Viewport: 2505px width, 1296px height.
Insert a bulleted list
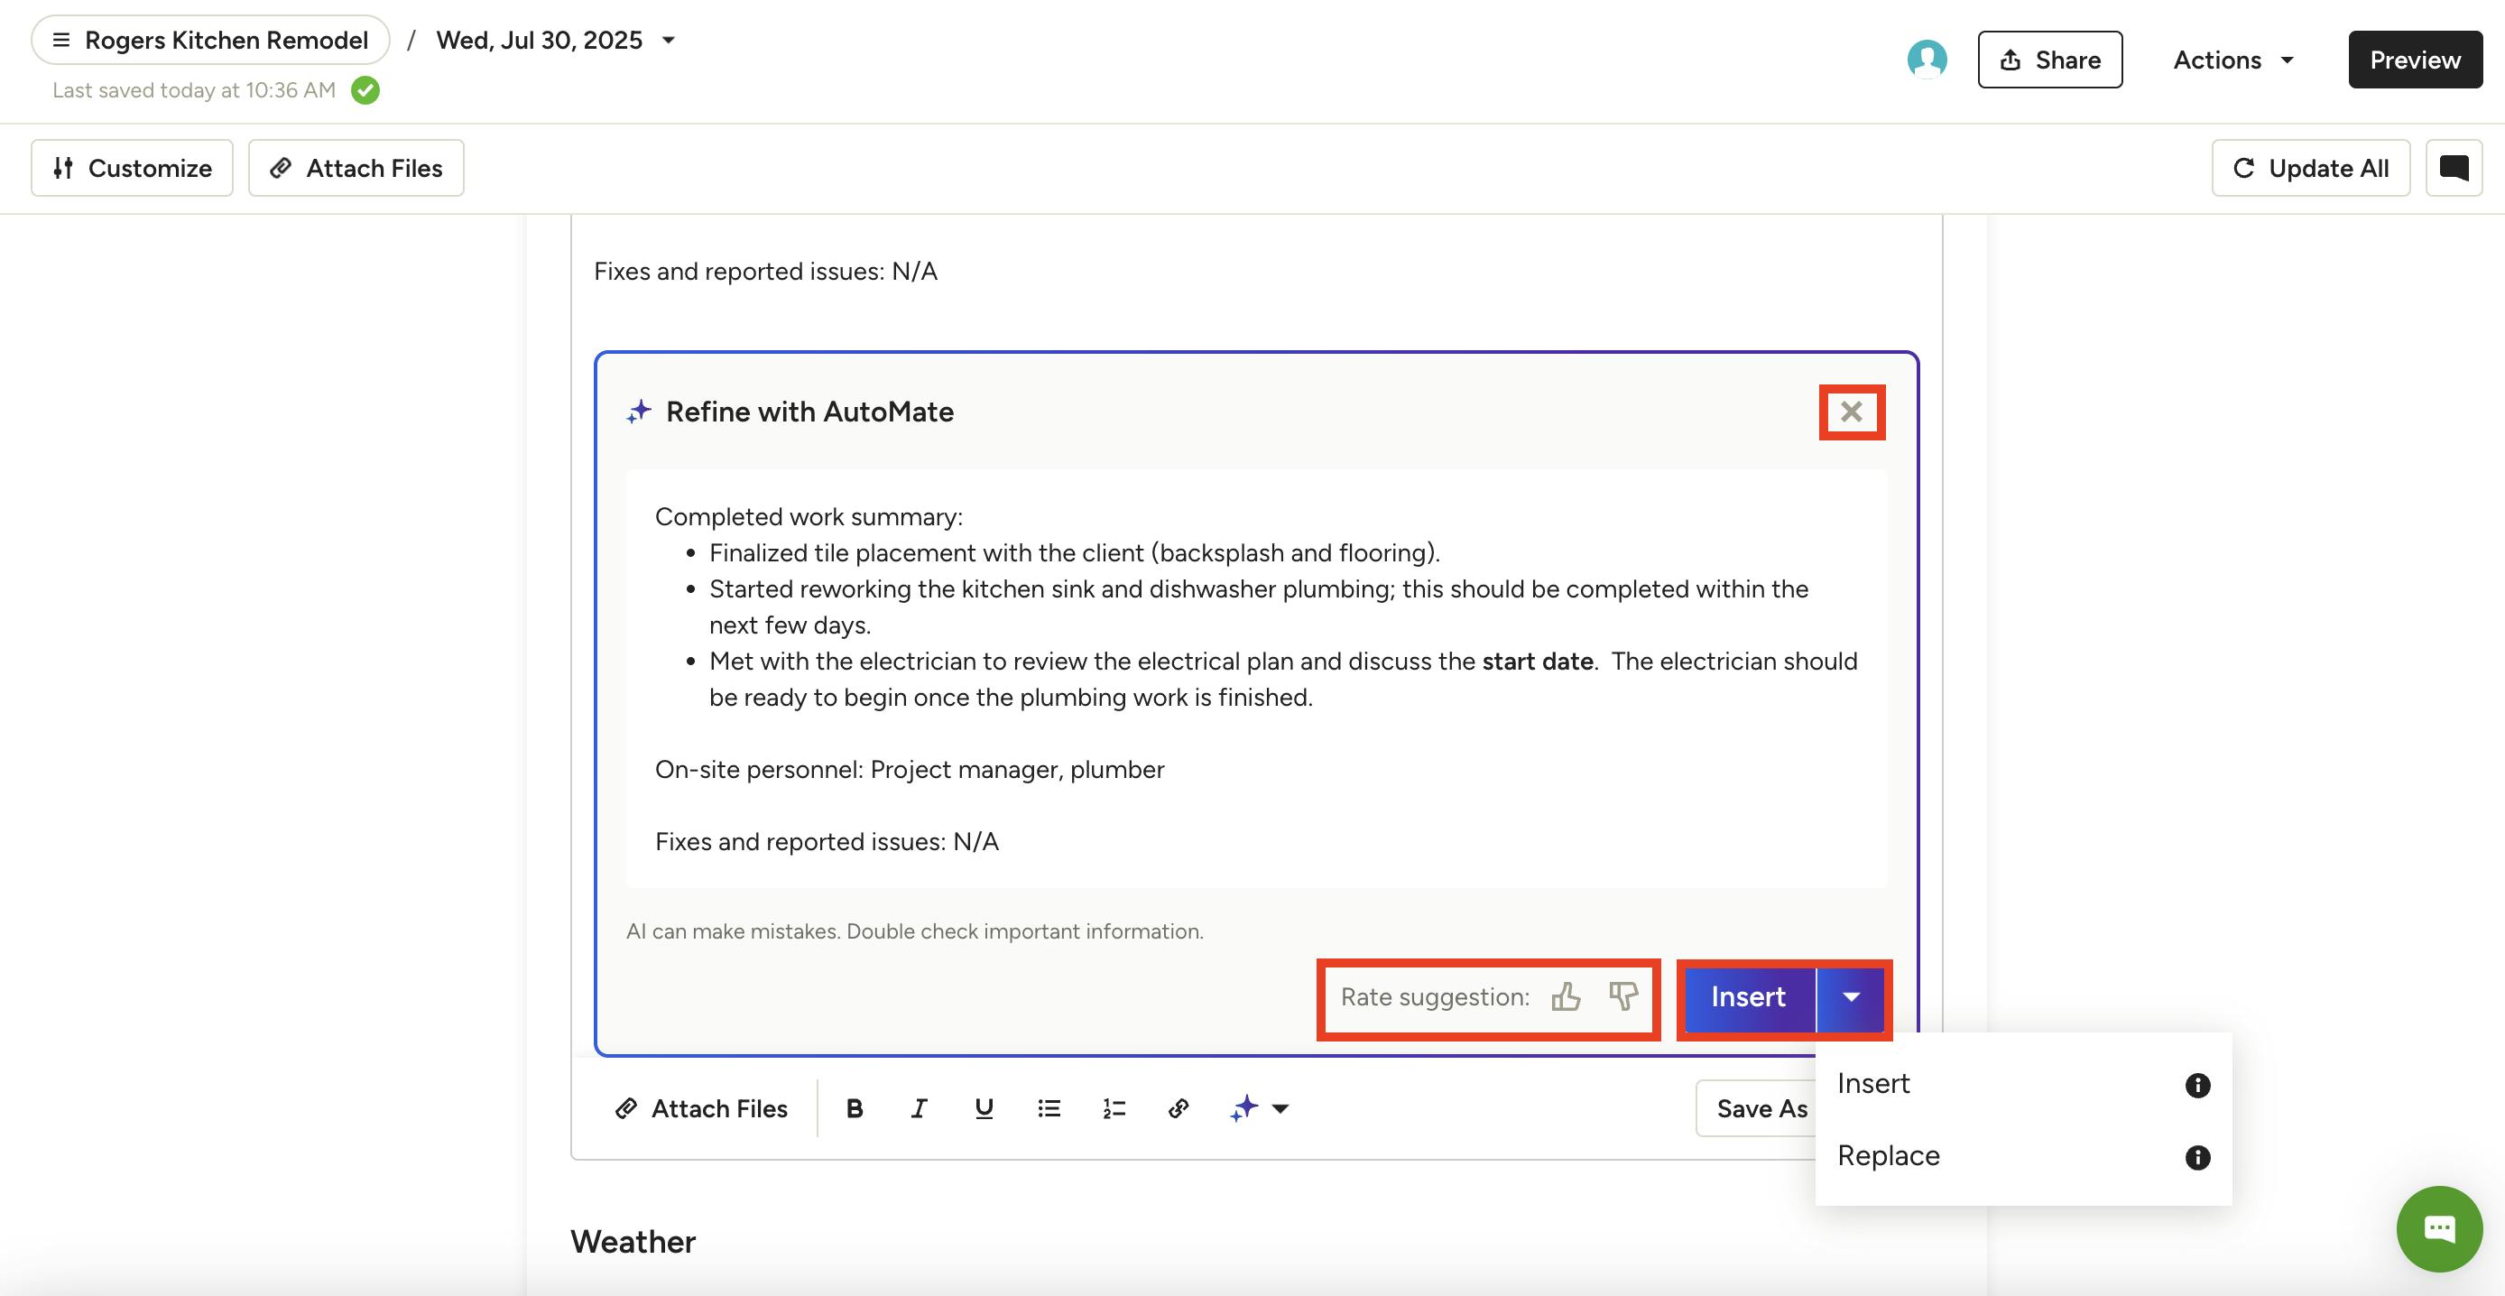[1049, 1108]
